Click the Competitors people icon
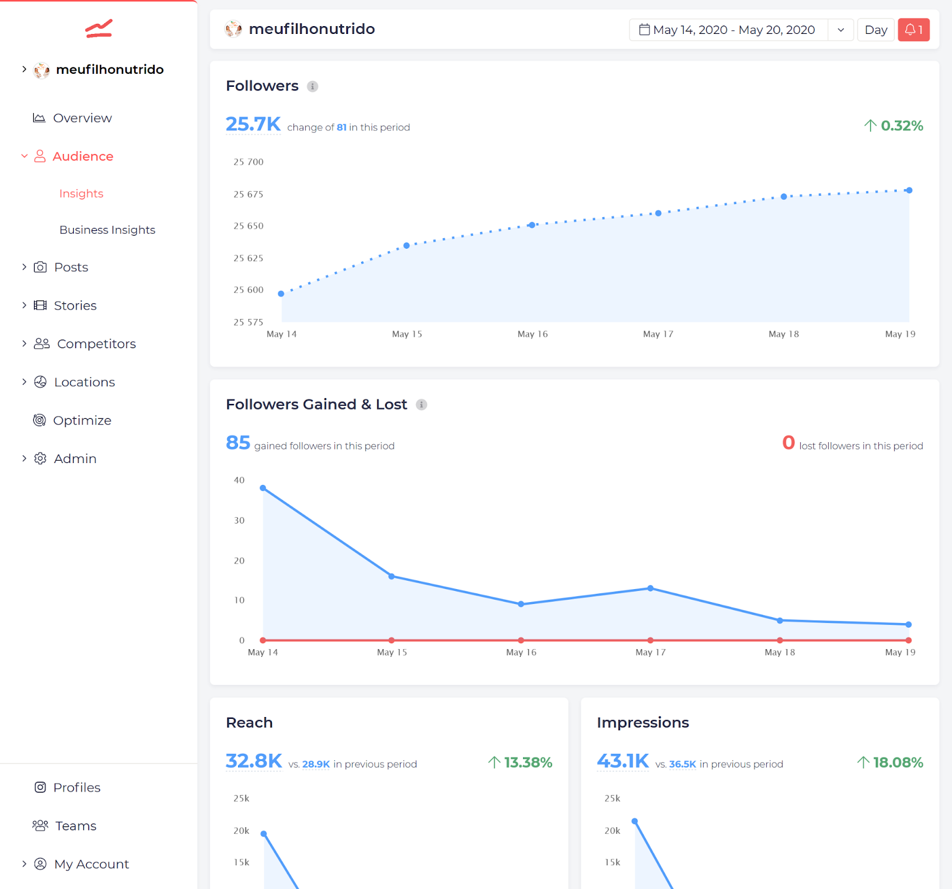 (x=42, y=343)
